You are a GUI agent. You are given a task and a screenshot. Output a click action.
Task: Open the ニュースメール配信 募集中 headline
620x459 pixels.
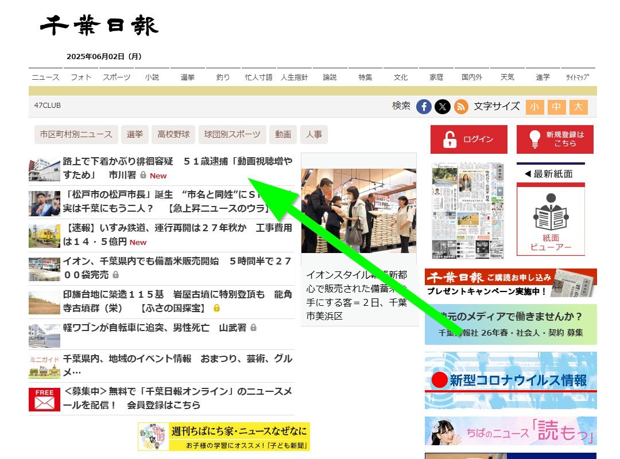coord(178,398)
